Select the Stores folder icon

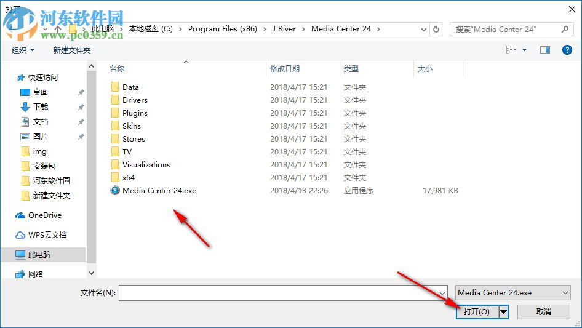[x=115, y=138]
